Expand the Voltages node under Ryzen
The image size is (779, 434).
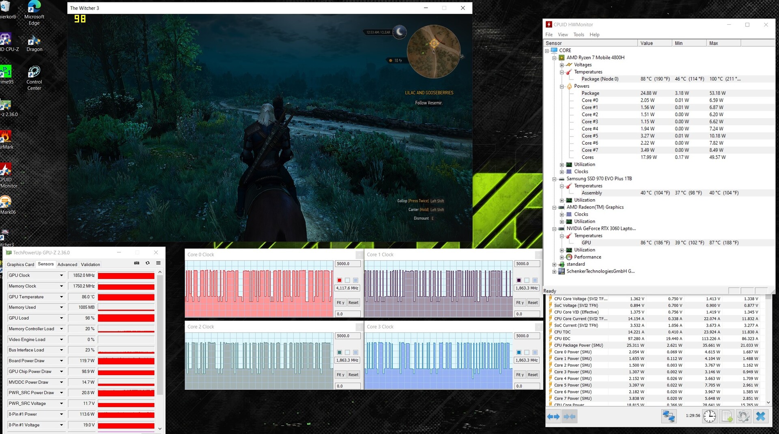(562, 65)
